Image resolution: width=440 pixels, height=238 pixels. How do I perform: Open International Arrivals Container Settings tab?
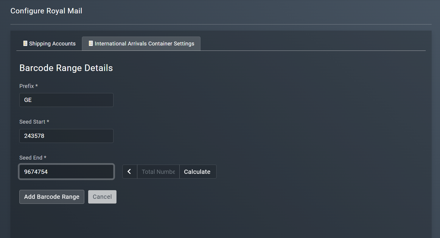pos(141,44)
